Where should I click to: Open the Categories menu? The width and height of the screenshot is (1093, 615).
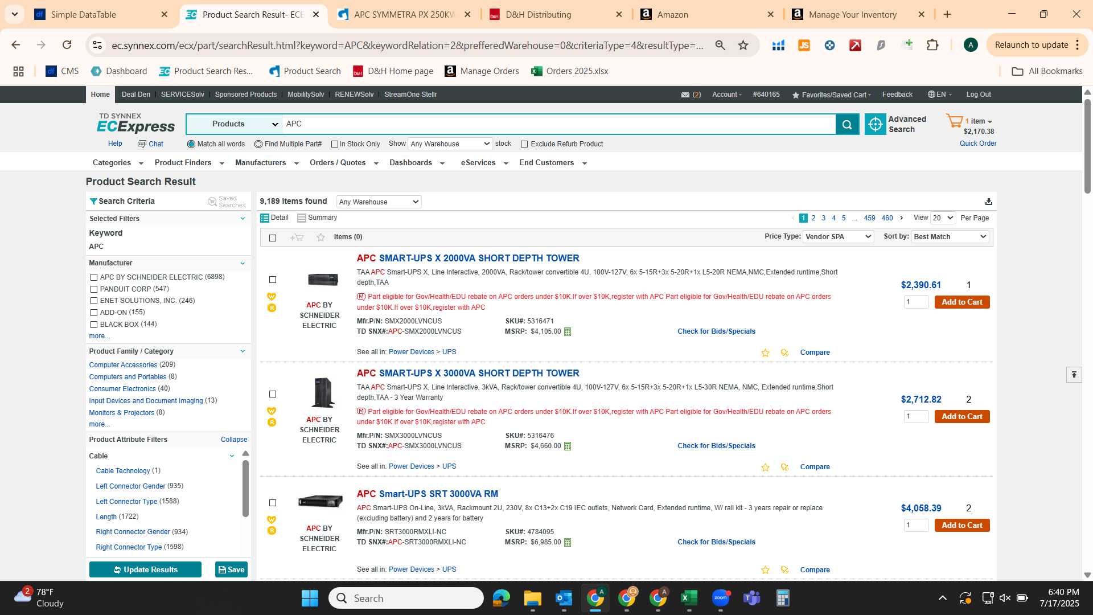point(118,163)
